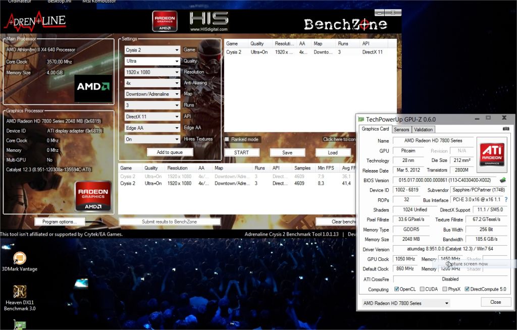Screen dimensions: 517x330
Task: Click the Load button
Action: tap(333, 152)
